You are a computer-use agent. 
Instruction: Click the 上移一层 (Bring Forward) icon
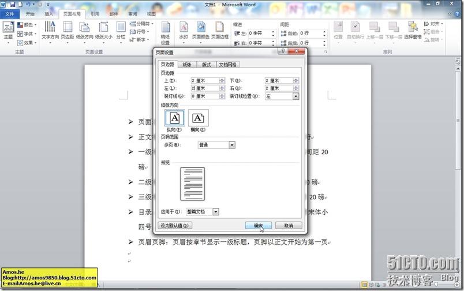click(375, 31)
